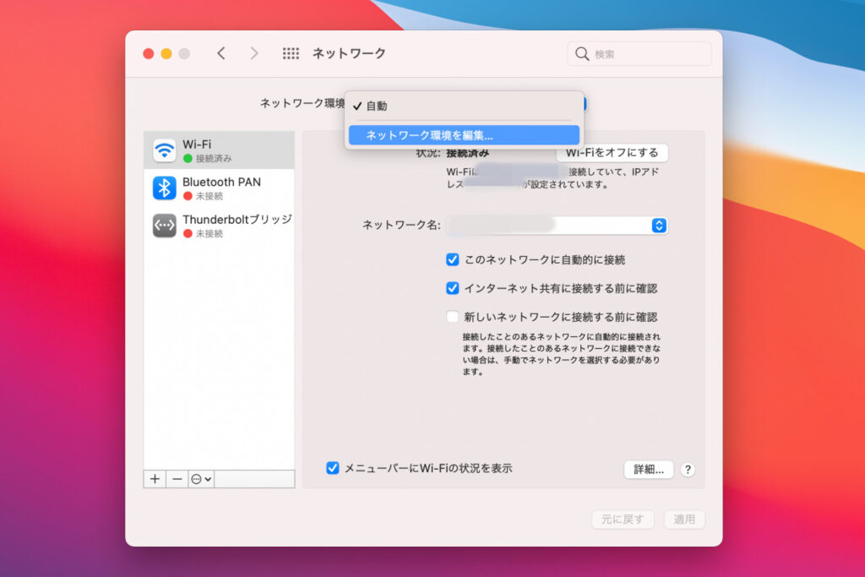Select the Wi-Fi icon in the service list
865x577 pixels.
165,150
